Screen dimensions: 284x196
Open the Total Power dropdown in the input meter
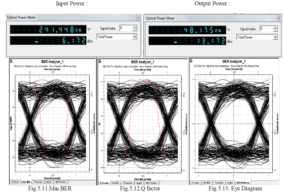135,37
